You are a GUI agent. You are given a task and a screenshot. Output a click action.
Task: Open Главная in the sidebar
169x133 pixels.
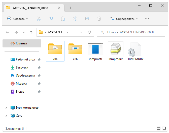22,43
